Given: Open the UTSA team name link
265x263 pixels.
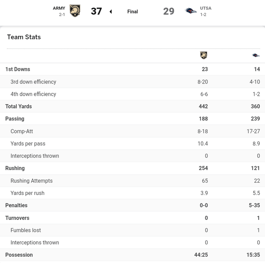Looking at the screenshot, I should pos(205,8).
